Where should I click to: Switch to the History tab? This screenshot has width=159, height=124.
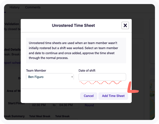click(14, 7)
